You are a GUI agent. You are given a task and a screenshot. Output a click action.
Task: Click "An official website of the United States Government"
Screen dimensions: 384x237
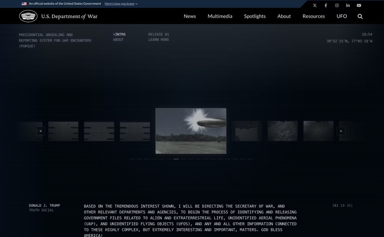point(65,4)
